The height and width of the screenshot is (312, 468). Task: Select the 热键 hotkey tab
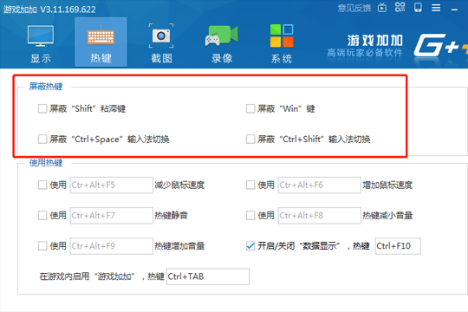pos(101,42)
